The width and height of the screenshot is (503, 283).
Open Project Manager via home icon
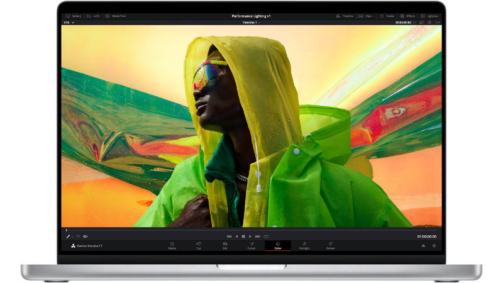(423, 246)
